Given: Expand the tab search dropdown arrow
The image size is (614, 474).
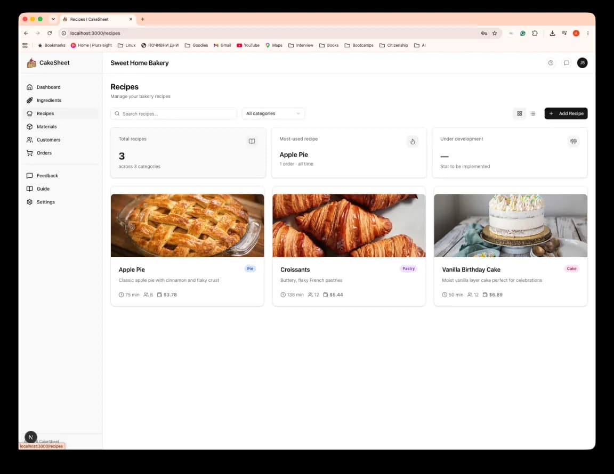Looking at the screenshot, I should coord(53,19).
